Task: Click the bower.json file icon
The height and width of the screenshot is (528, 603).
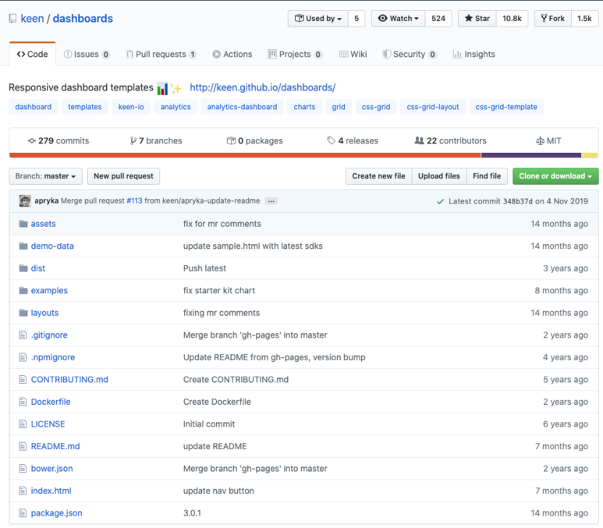Action: pos(23,469)
